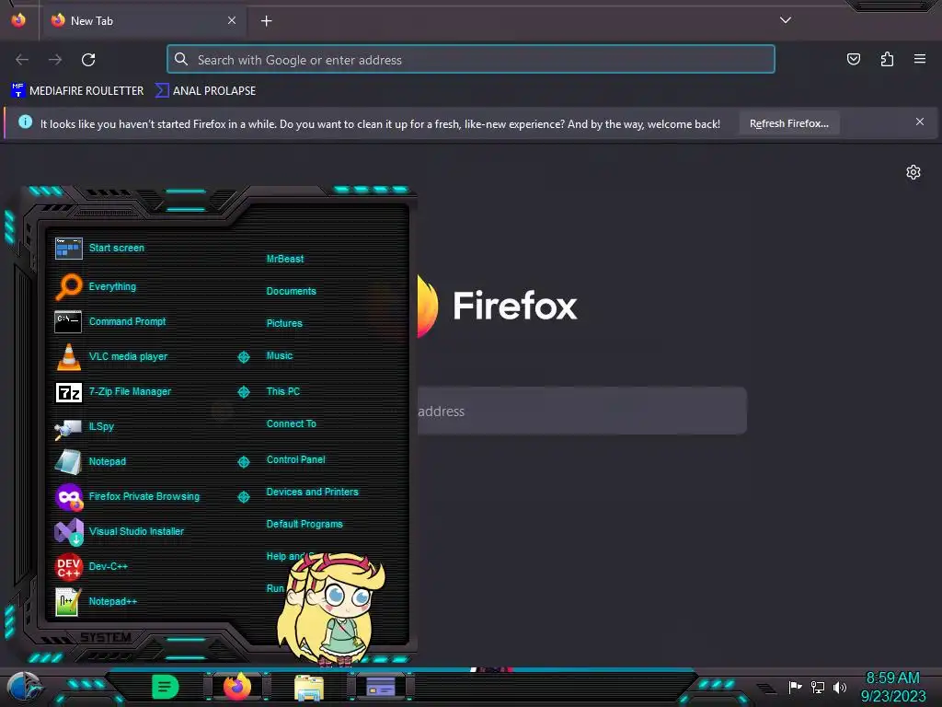Image resolution: width=942 pixels, height=707 pixels.
Task: Click the Action Center flag tray icon
Action: 795,687
